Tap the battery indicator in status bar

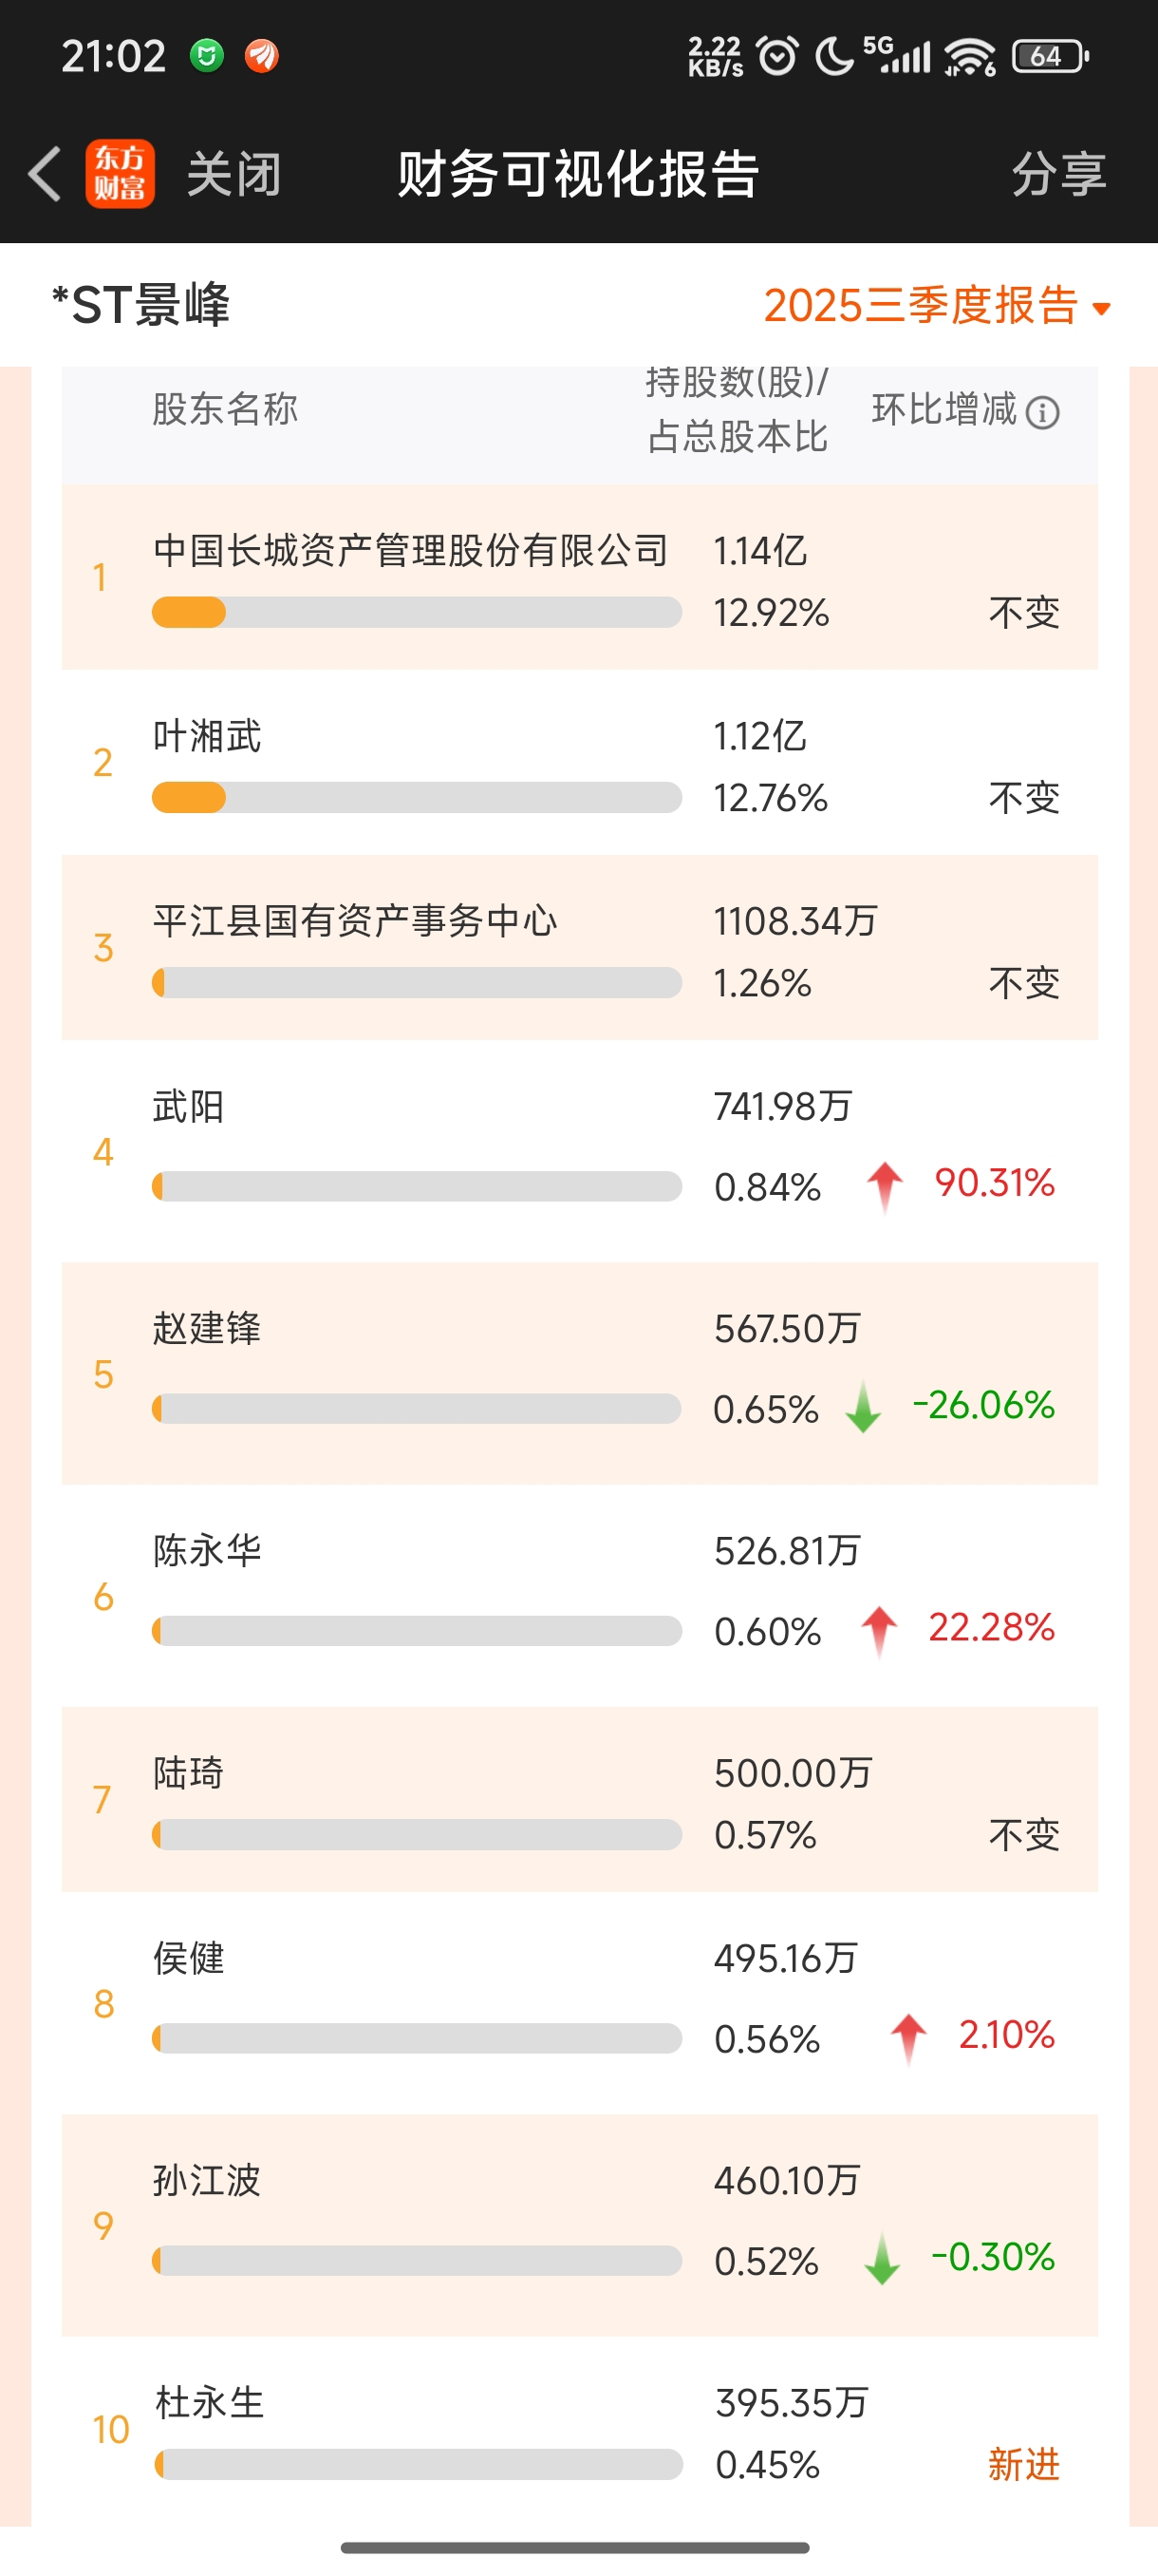coord(1049,56)
